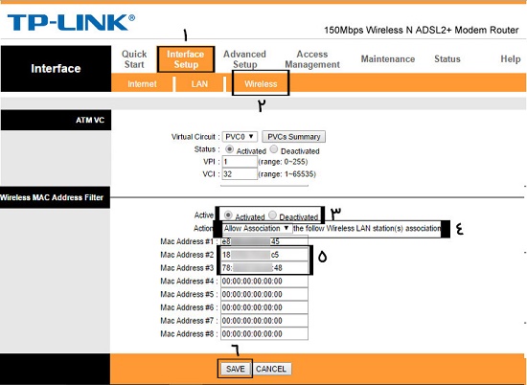Click the Mac Address #8 field

264,333
